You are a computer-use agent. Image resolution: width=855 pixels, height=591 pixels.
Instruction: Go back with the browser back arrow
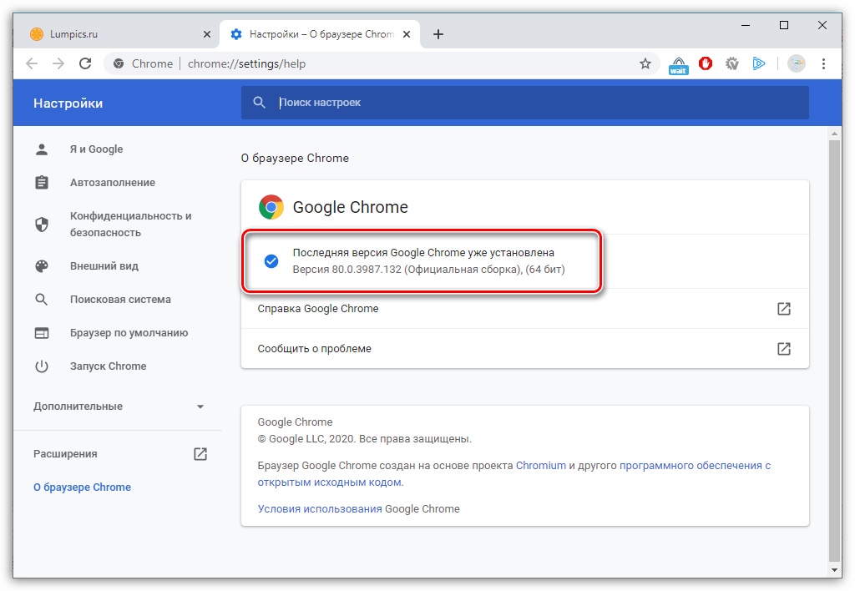32,63
